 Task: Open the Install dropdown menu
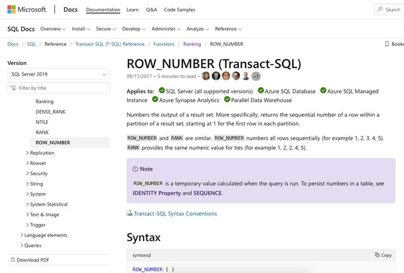(81, 29)
